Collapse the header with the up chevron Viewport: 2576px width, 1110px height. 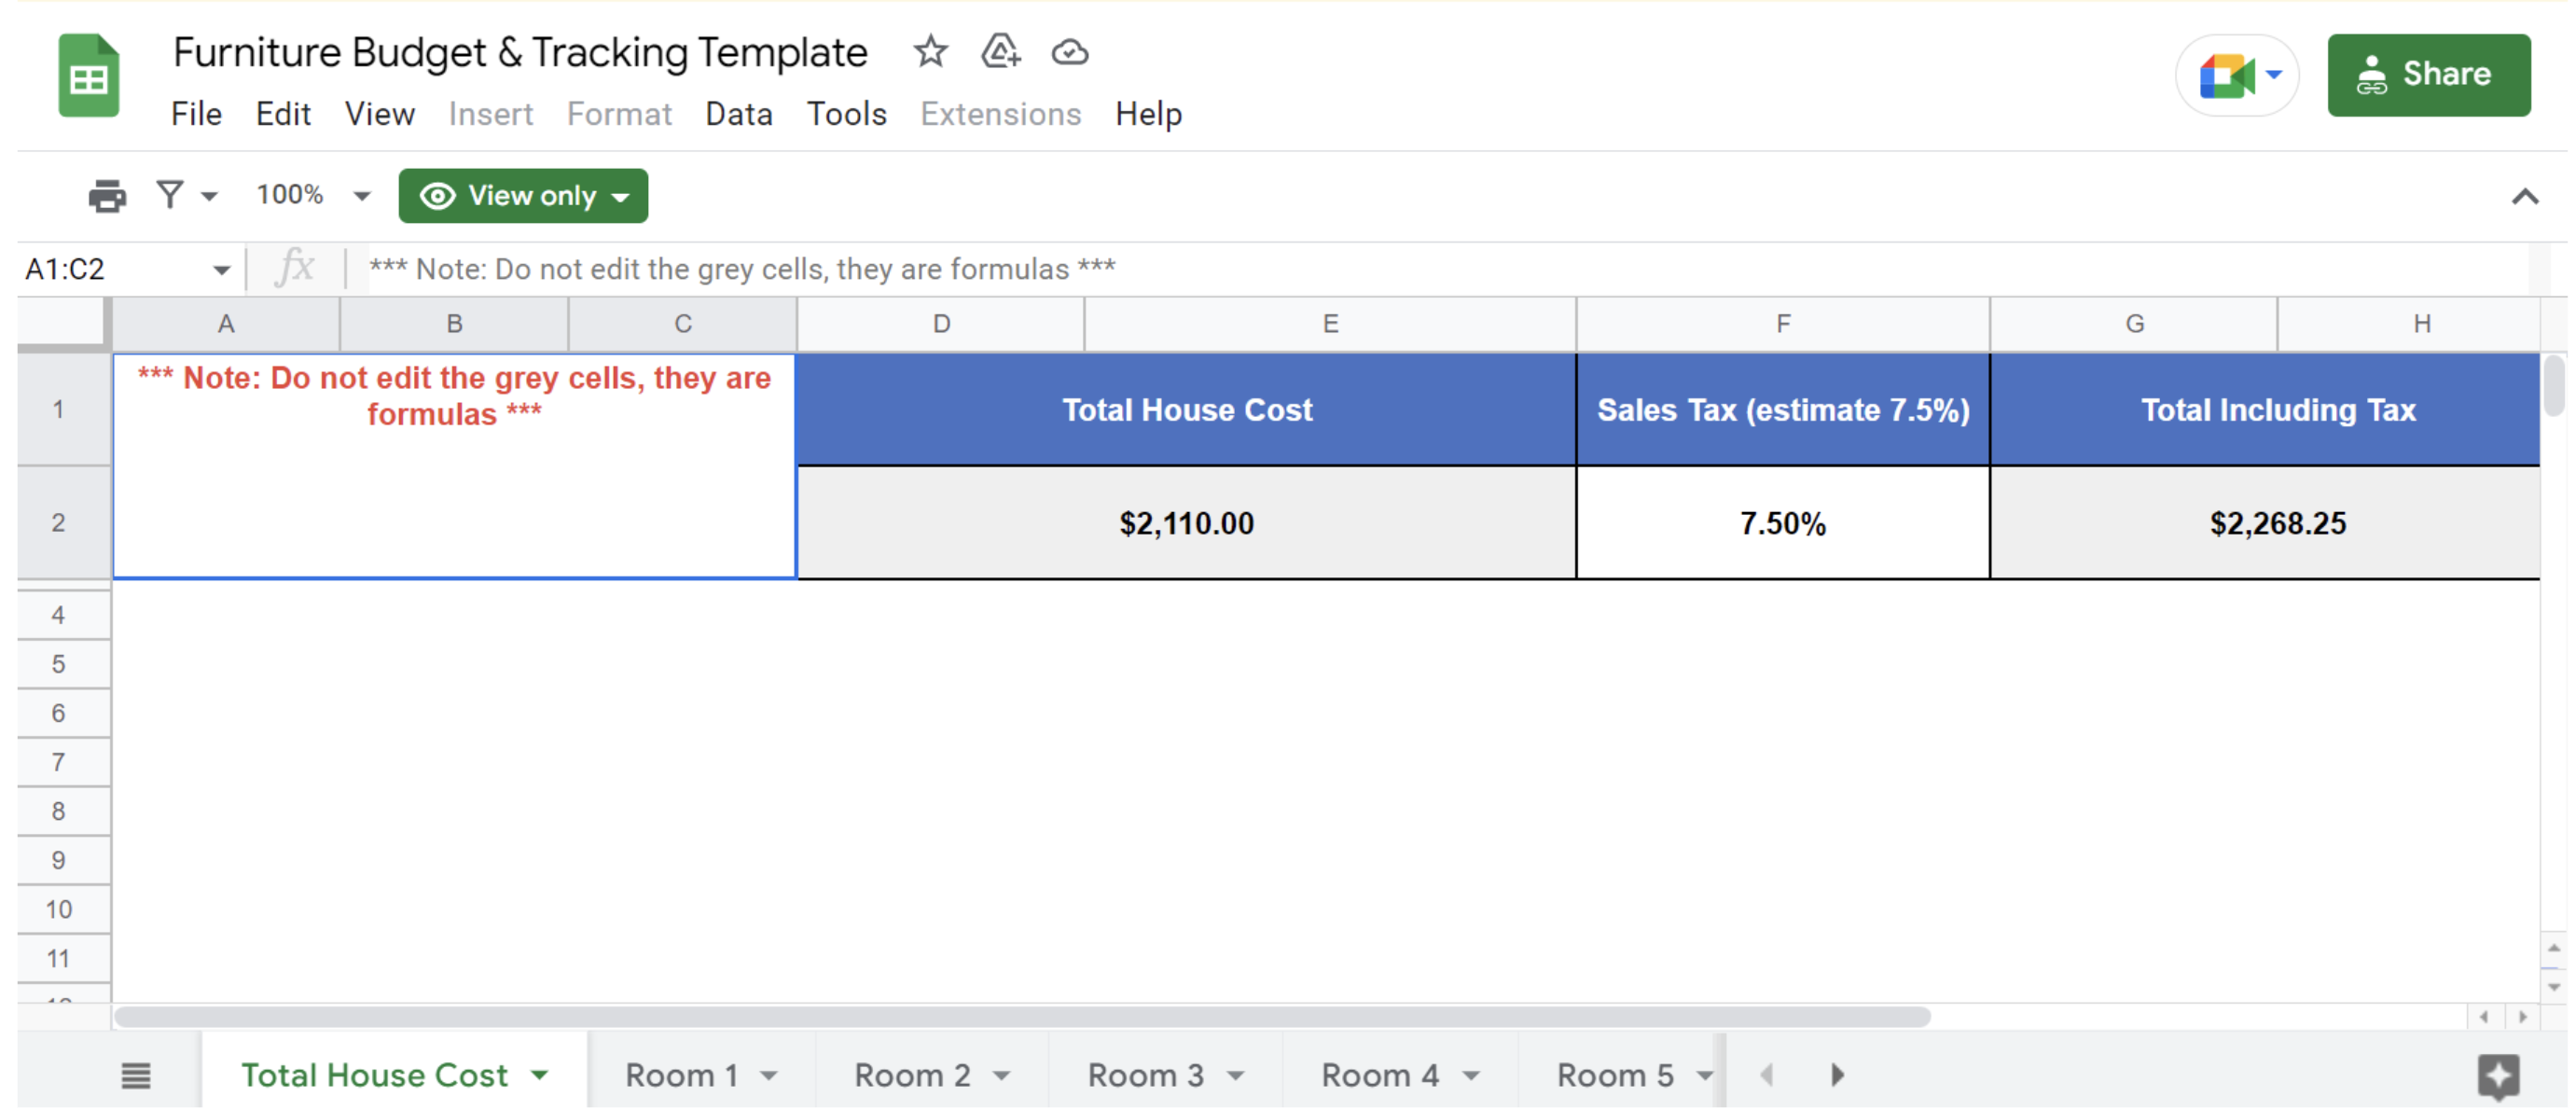(2524, 196)
